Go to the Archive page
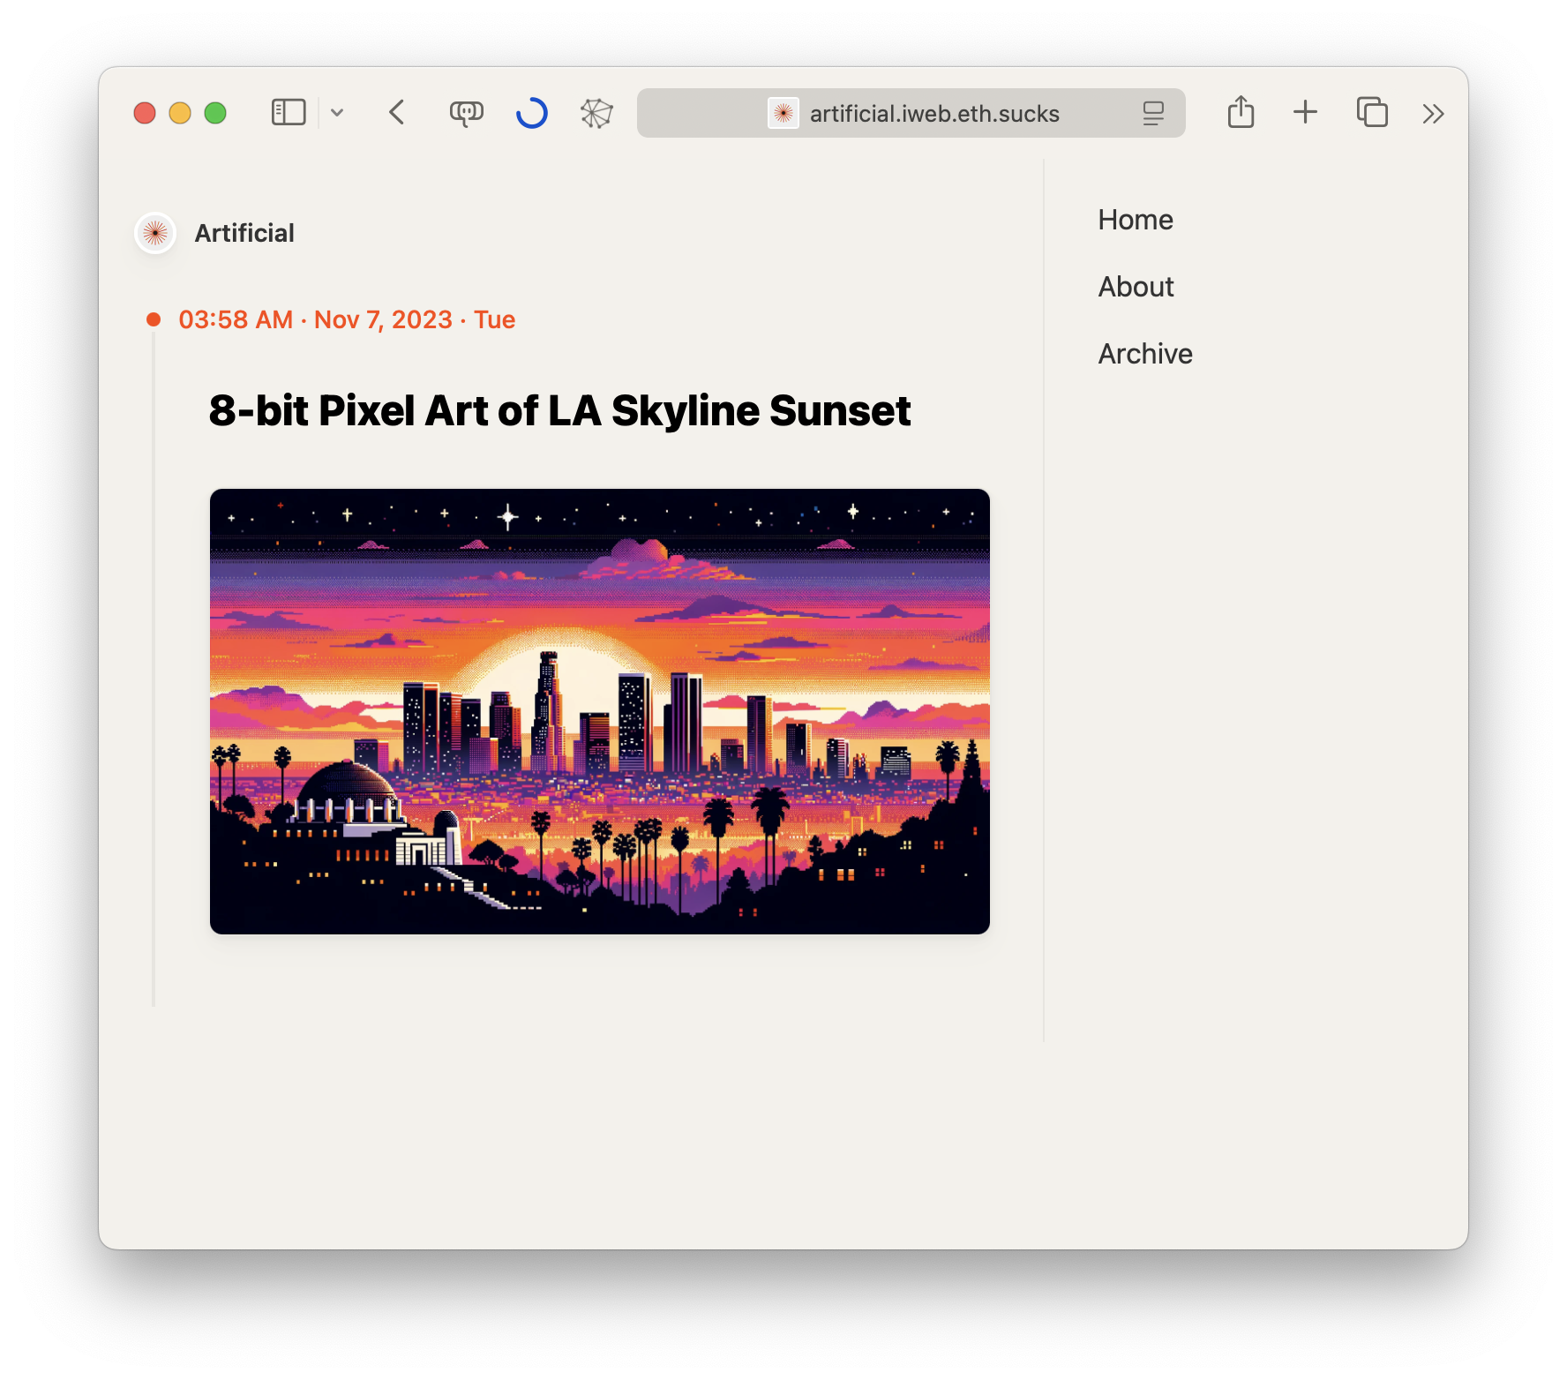The width and height of the screenshot is (1567, 1380). pyautogui.click(x=1145, y=354)
